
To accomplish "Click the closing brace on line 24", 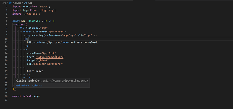I will coord(13,89).
